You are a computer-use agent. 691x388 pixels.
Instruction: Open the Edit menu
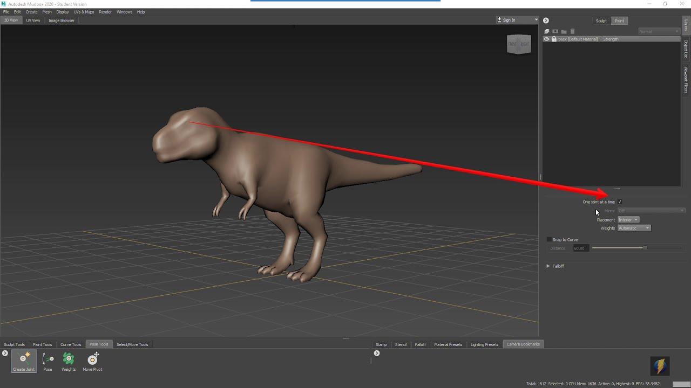(17, 12)
